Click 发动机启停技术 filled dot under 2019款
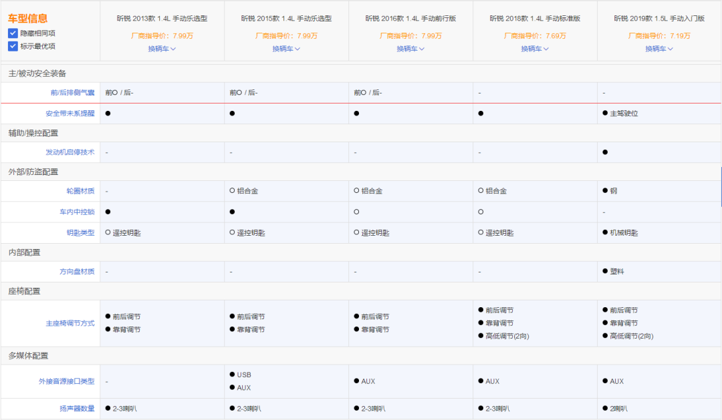The image size is (722, 420). point(605,152)
